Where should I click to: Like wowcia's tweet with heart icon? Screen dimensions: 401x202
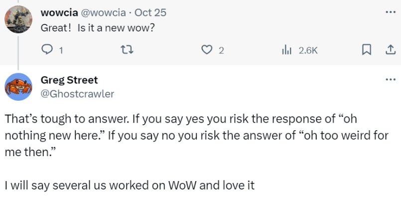pos(207,50)
